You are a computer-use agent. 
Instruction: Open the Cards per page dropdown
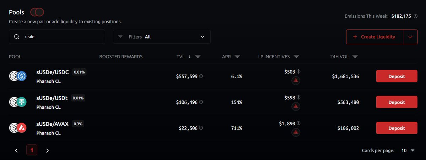(x=408, y=150)
